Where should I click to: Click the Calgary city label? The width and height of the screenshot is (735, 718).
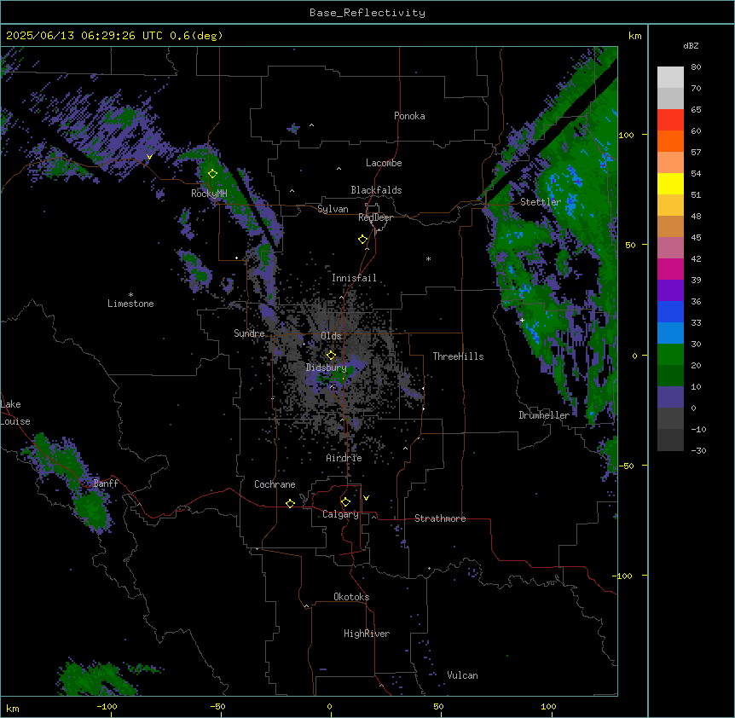click(x=340, y=514)
